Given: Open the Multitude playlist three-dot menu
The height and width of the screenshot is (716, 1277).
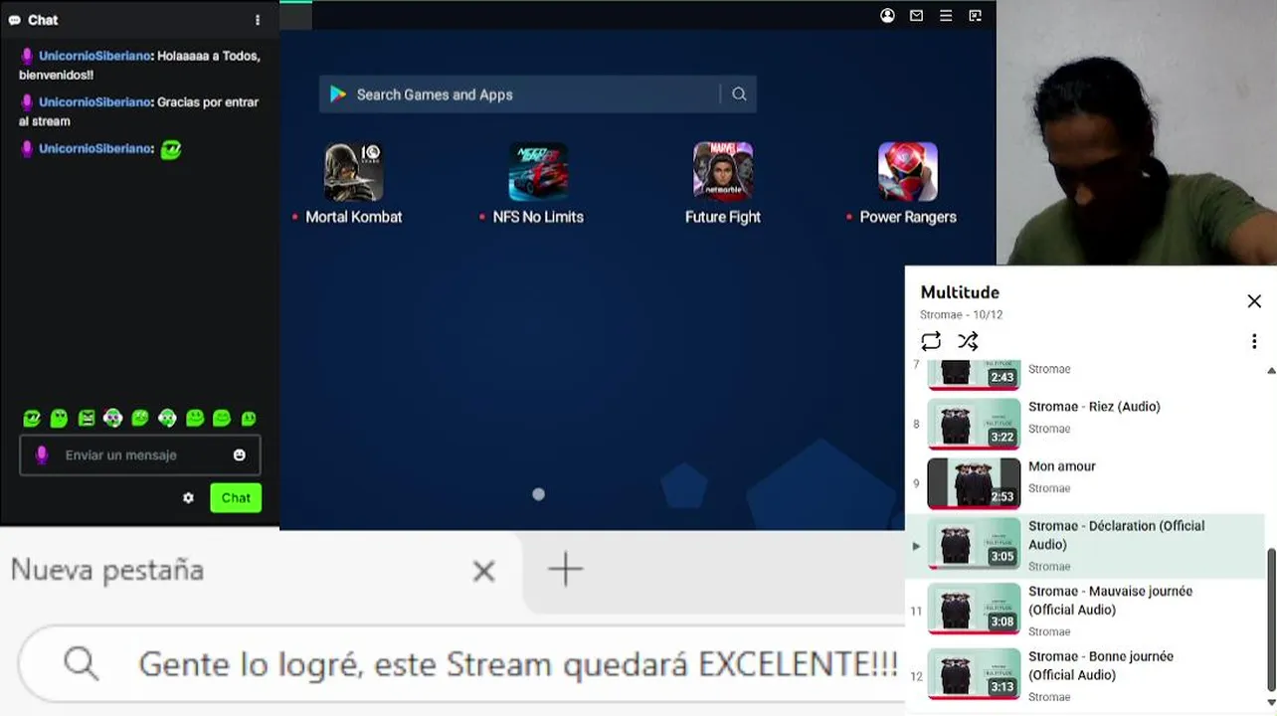Looking at the screenshot, I should click(x=1254, y=341).
